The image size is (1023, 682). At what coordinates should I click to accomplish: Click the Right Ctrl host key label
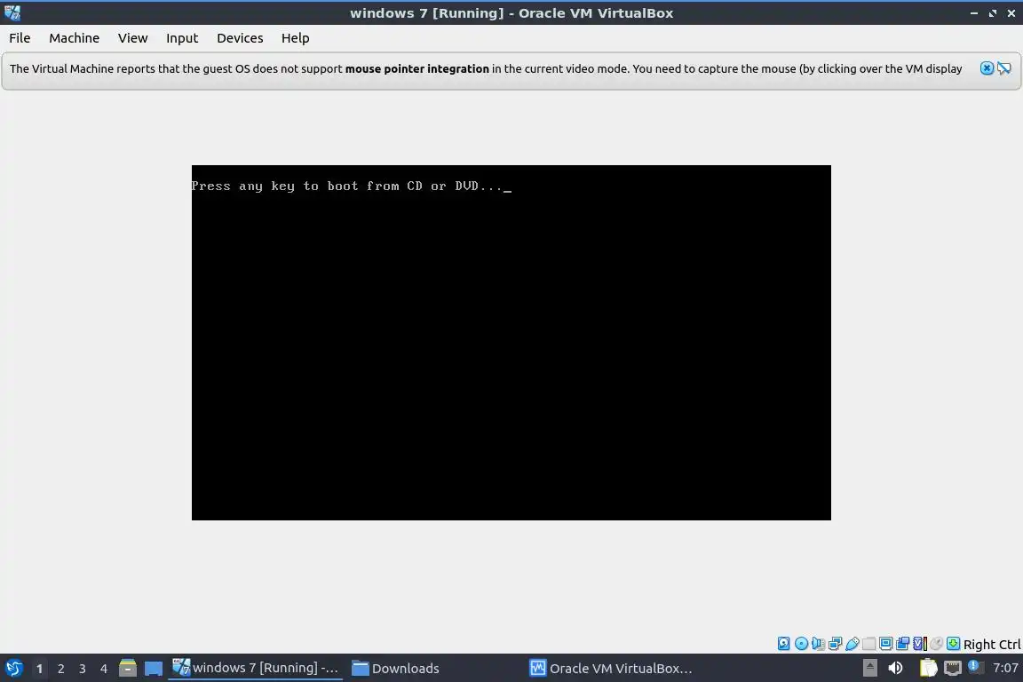992,644
